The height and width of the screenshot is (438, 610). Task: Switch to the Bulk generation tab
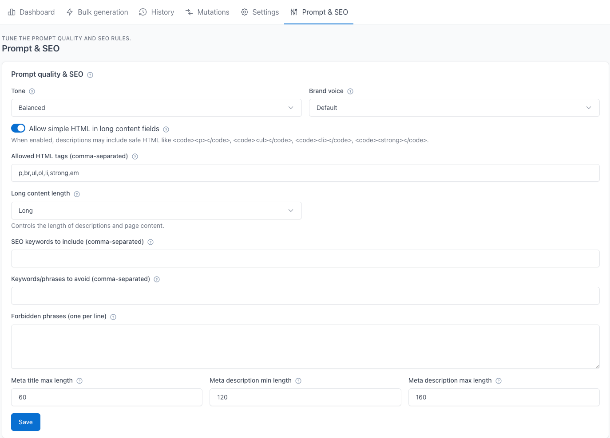tap(97, 12)
